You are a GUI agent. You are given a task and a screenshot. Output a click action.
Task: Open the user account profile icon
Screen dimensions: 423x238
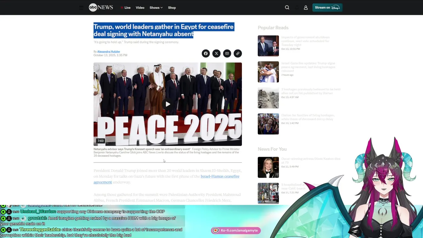pyautogui.click(x=306, y=8)
